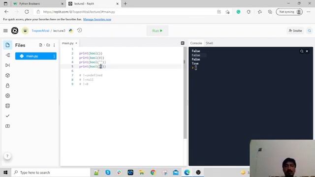Click the console prompt input
The image size is (315, 177).
click(x=196, y=68)
